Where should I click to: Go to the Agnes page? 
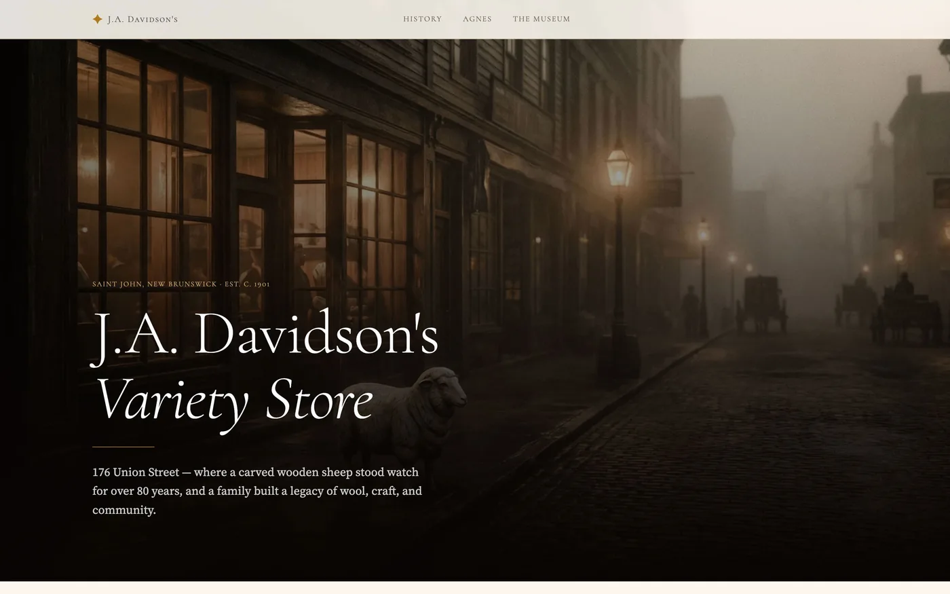pyautogui.click(x=477, y=19)
